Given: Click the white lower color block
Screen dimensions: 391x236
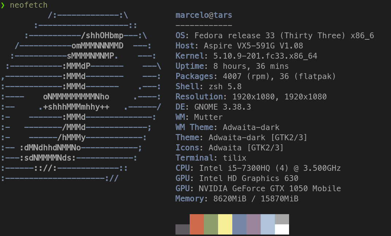Looking at the screenshot, I should coord(282,229).
